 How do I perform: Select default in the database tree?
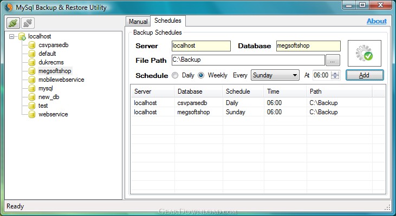(47, 54)
